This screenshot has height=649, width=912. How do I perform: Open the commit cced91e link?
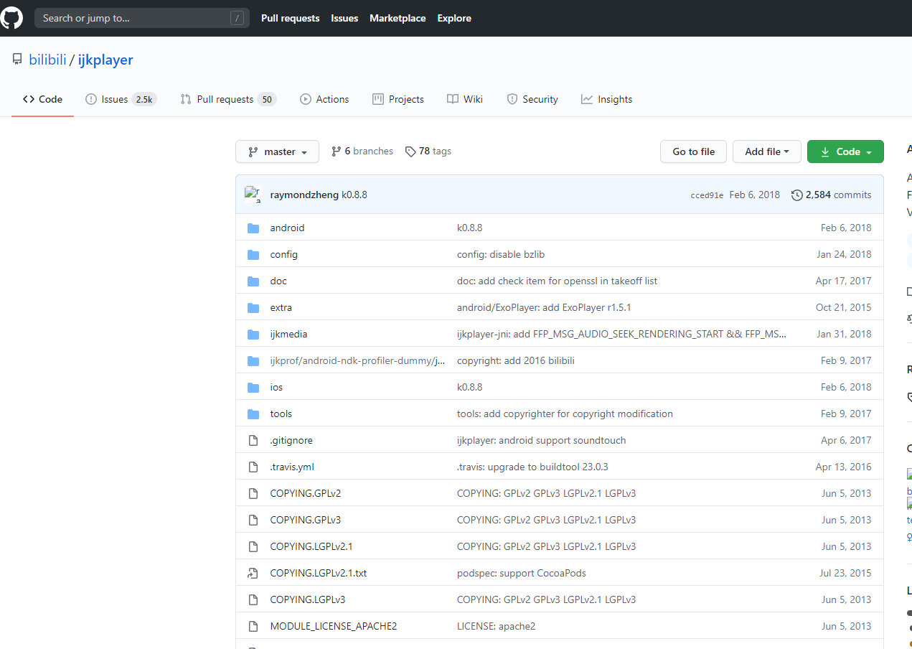pyautogui.click(x=706, y=195)
